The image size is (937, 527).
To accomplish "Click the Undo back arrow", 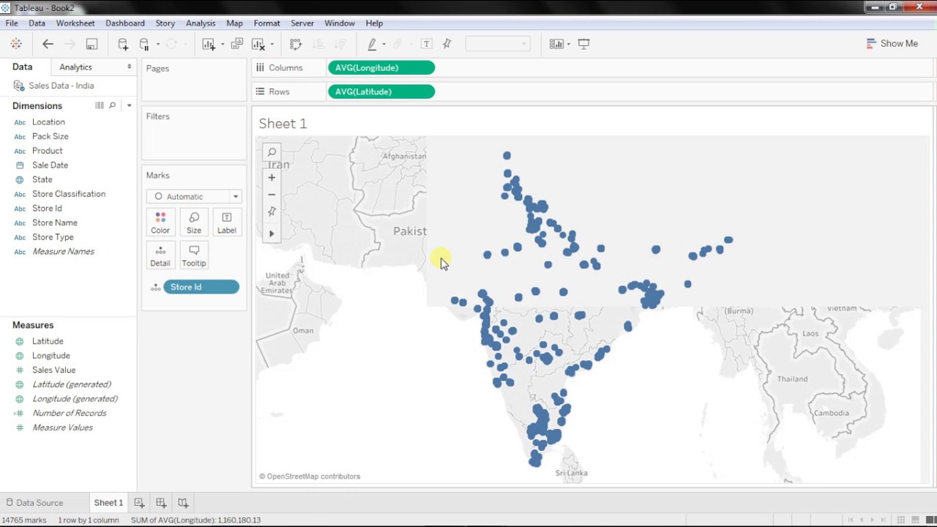I will [48, 44].
